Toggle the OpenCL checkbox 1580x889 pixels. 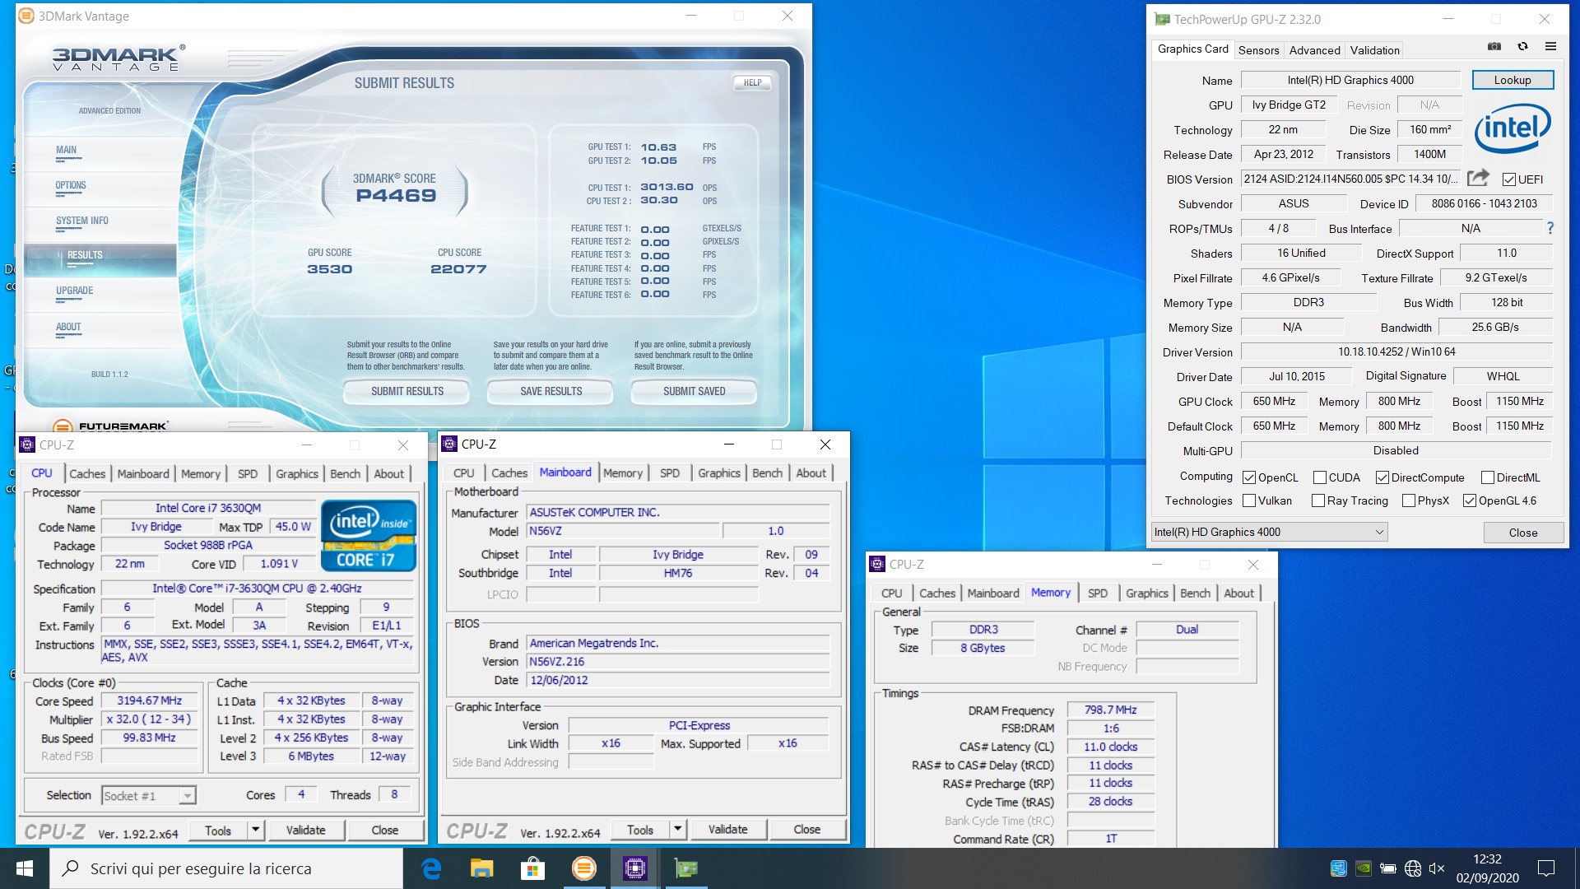(x=1249, y=477)
